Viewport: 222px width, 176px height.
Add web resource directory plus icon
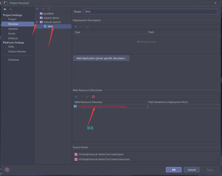click(76, 97)
